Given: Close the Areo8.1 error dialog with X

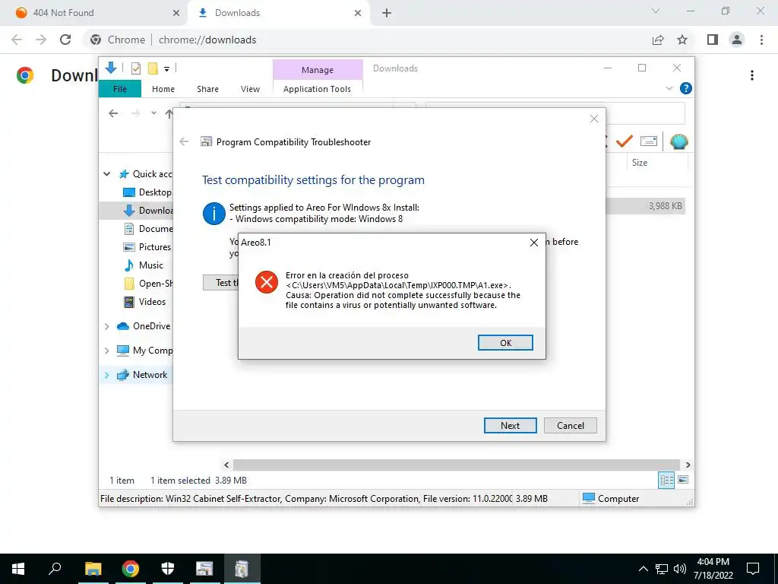Looking at the screenshot, I should pyautogui.click(x=534, y=243).
